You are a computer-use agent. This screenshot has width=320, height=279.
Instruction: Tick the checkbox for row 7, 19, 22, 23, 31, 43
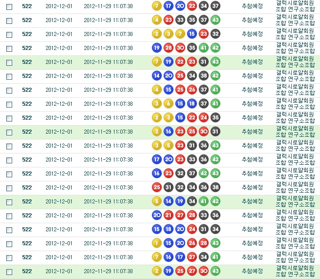(x=9, y=63)
